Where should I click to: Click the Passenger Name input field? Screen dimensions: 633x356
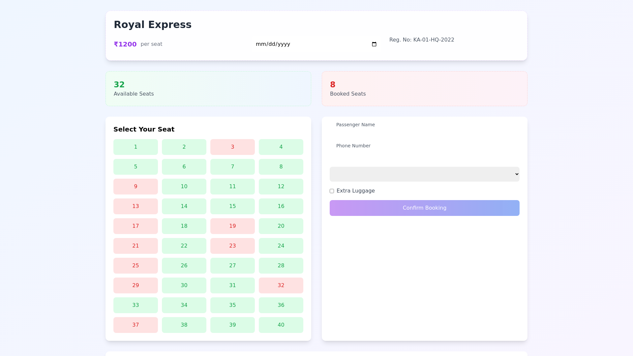click(x=424, y=125)
